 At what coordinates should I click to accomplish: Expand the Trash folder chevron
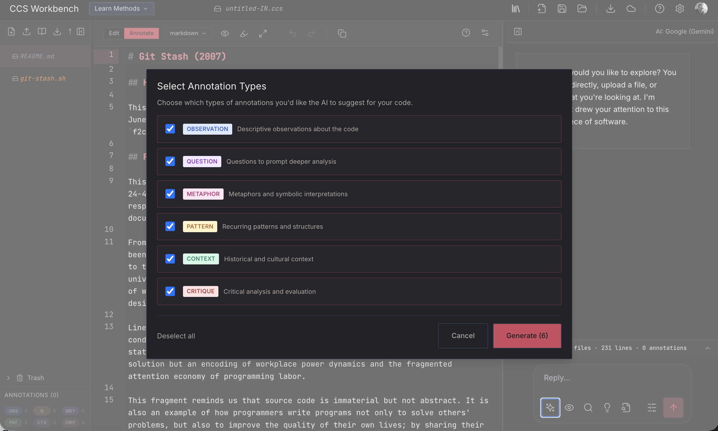point(8,377)
